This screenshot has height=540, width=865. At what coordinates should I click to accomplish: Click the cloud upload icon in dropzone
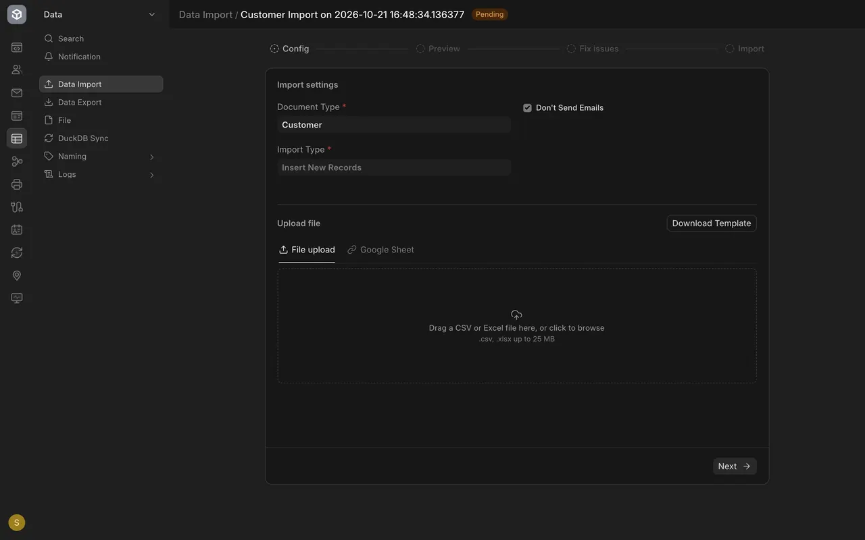click(x=516, y=315)
